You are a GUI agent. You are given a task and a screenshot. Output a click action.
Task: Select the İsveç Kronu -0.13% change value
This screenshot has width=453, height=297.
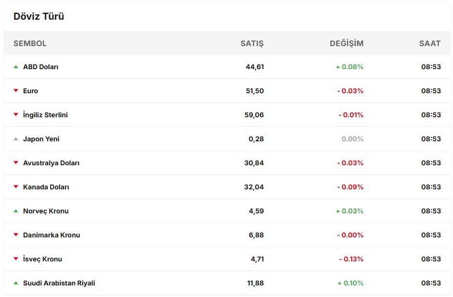351,259
